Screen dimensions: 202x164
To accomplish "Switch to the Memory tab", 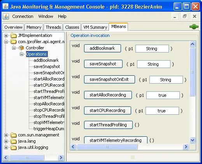I will click(x=34, y=27).
